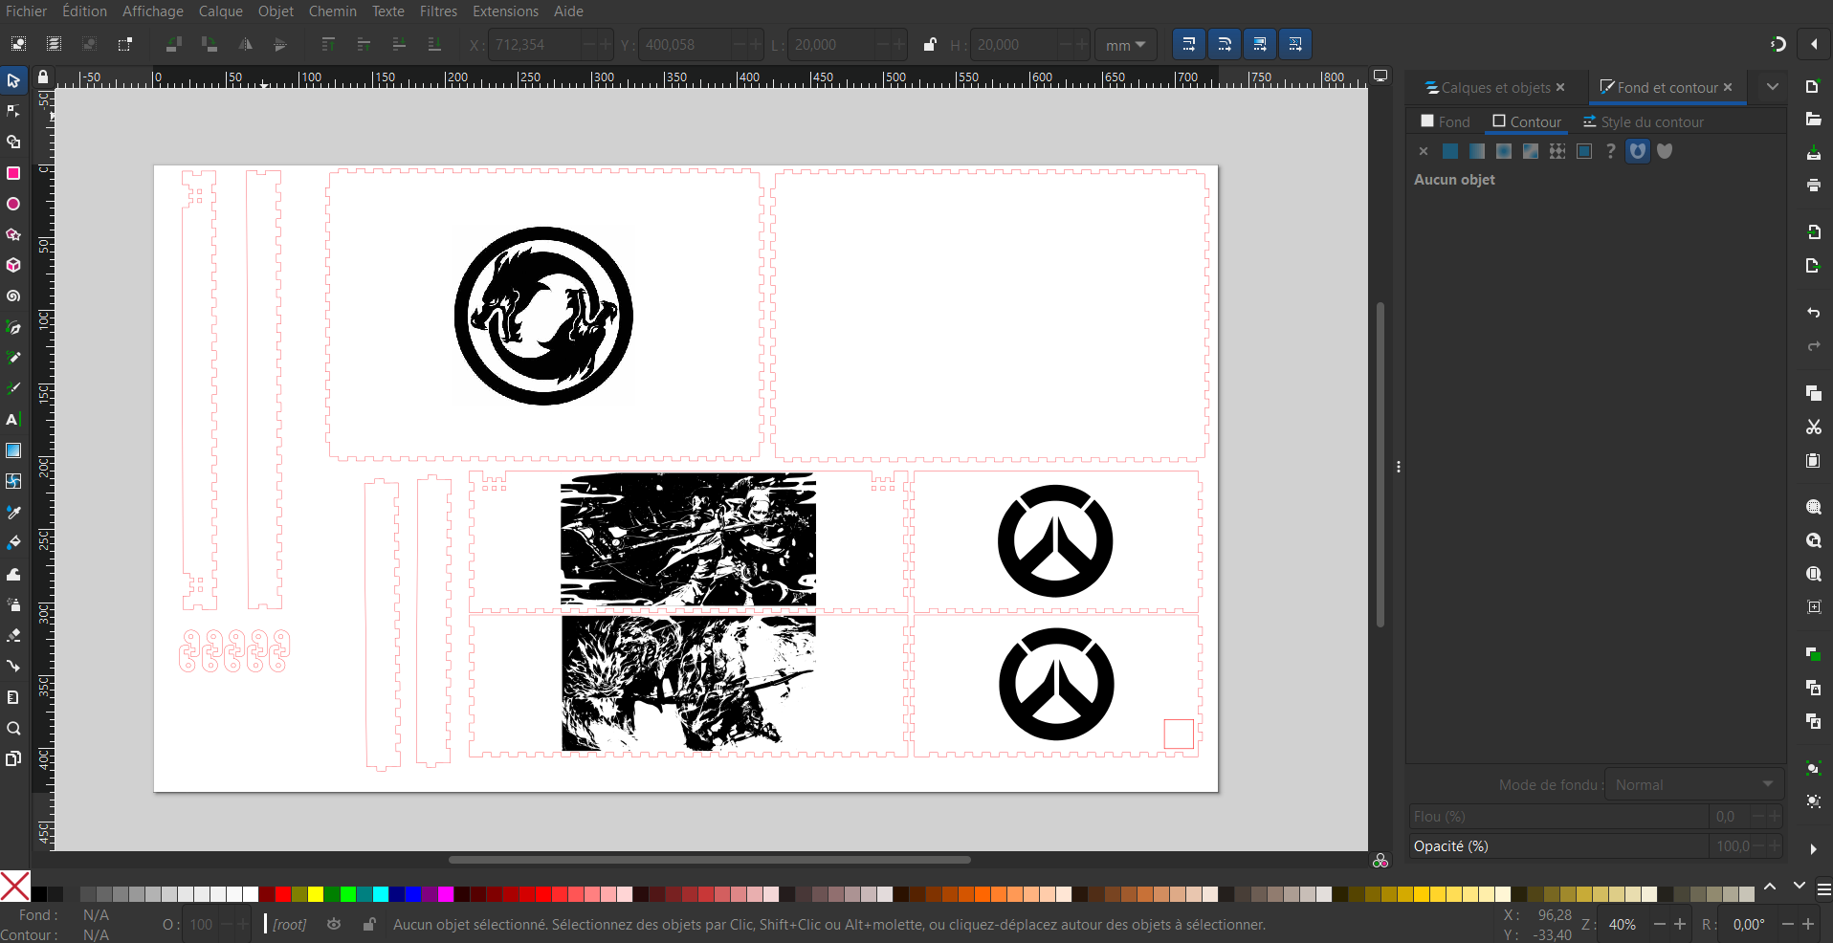Click the Undo icon

pyautogui.click(x=1813, y=313)
